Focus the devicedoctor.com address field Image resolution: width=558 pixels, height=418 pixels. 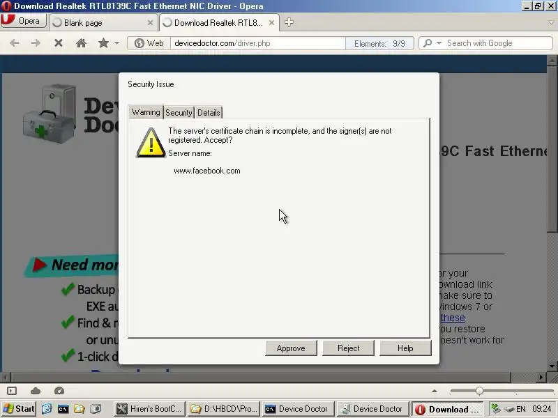click(x=258, y=43)
